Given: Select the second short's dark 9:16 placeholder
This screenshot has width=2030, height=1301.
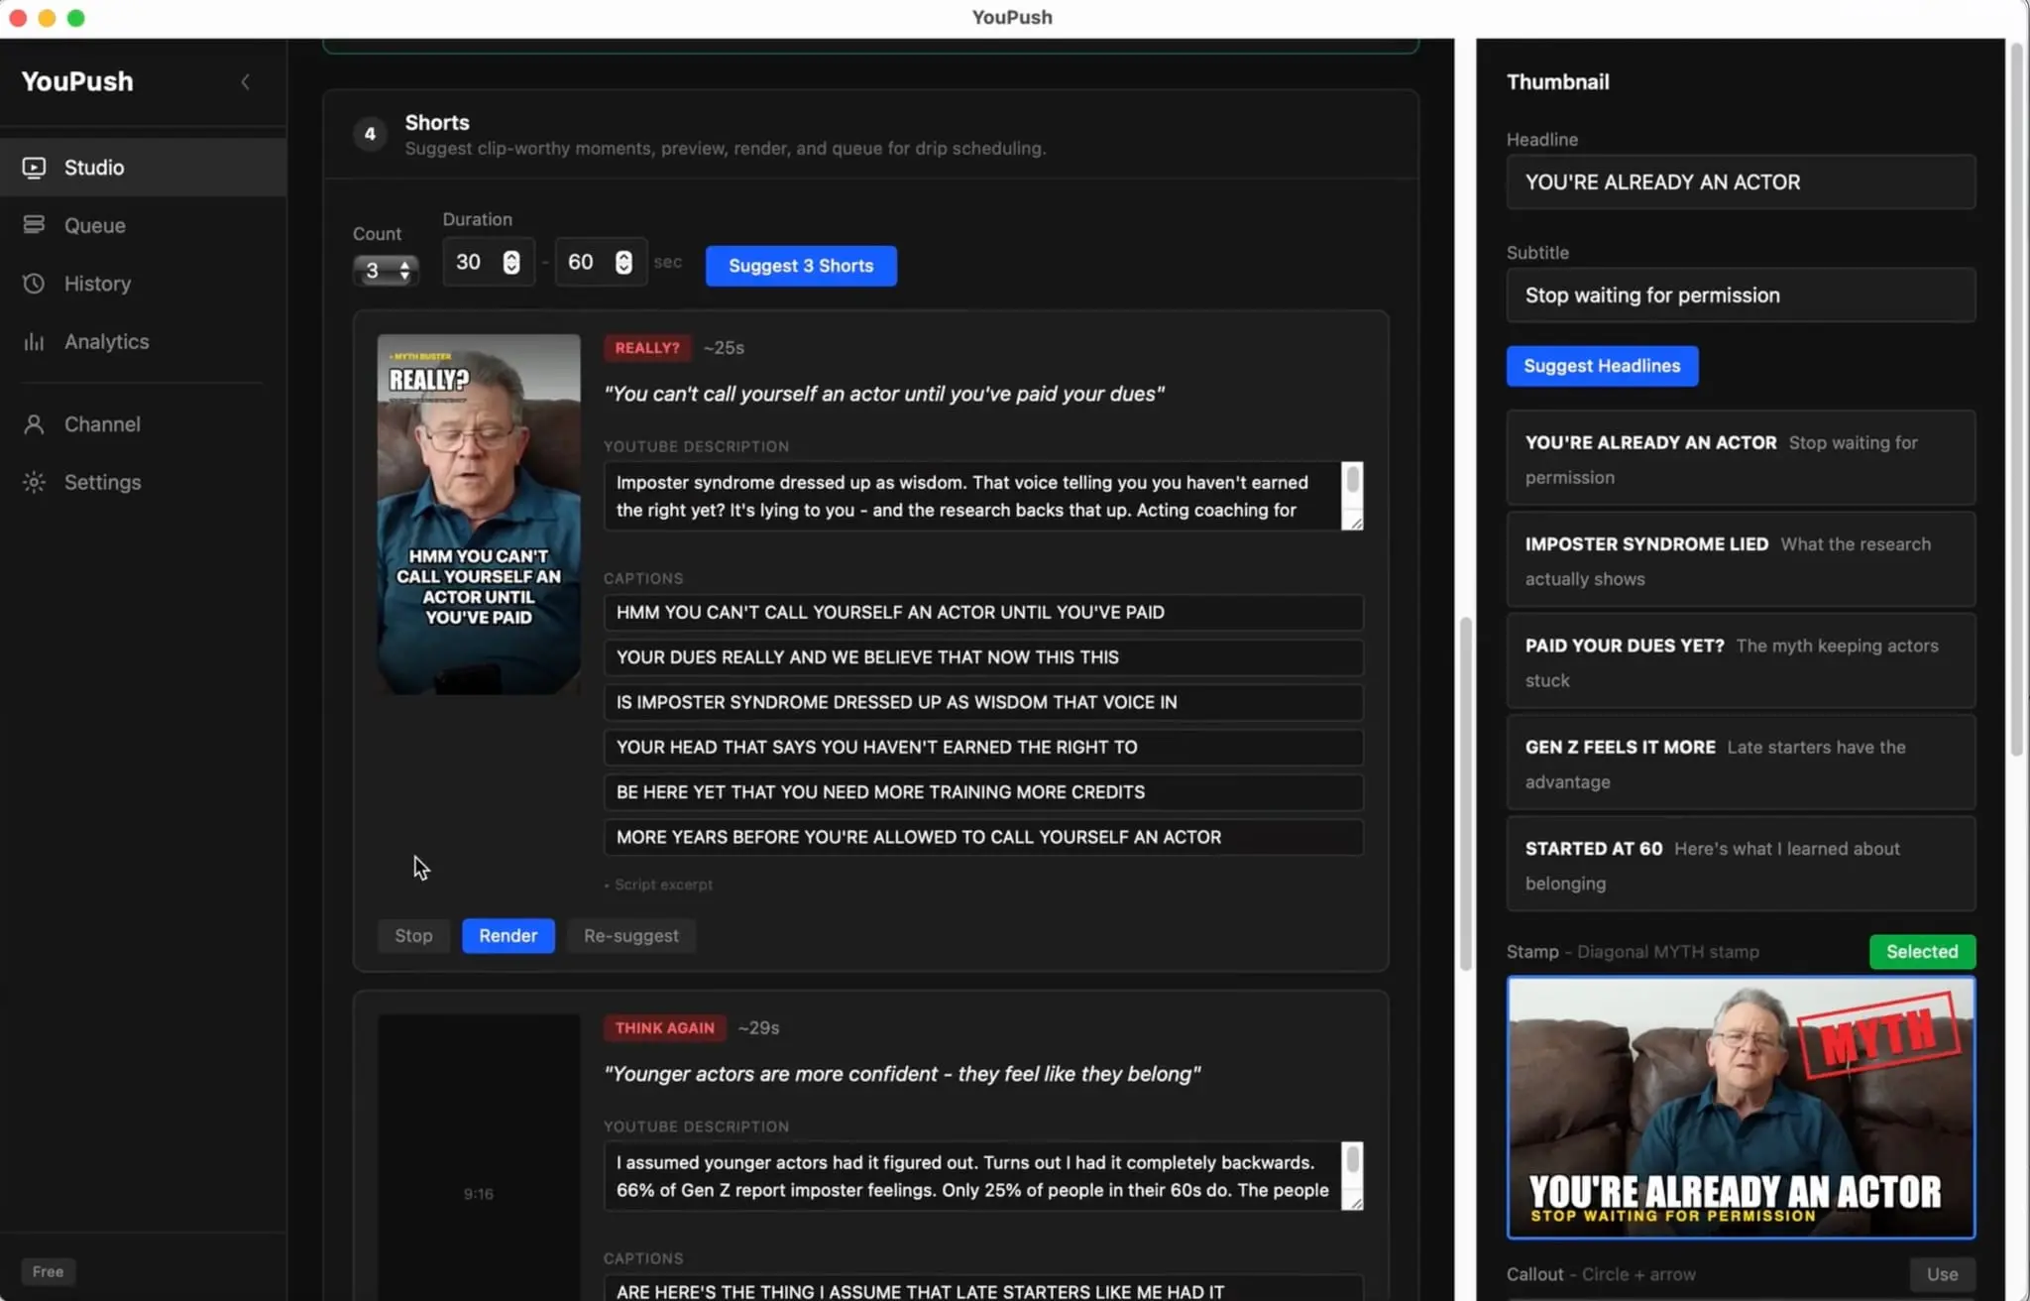Looking at the screenshot, I should click(479, 1156).
